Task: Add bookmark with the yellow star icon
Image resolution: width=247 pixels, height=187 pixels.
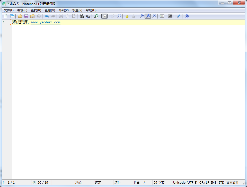Action: (x=127, y=16)
